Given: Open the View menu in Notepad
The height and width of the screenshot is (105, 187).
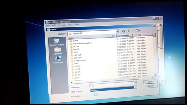Looking at the screenshot, I should 70,25.
